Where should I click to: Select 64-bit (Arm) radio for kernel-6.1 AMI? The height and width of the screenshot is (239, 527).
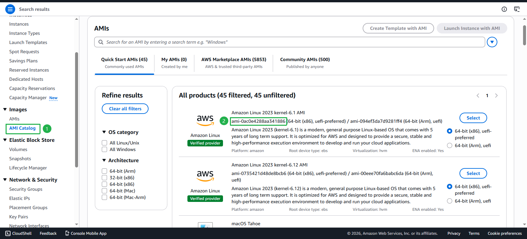tap(450, 145)
